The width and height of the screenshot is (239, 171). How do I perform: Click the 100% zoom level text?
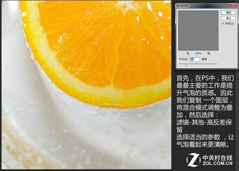point(198,53)
